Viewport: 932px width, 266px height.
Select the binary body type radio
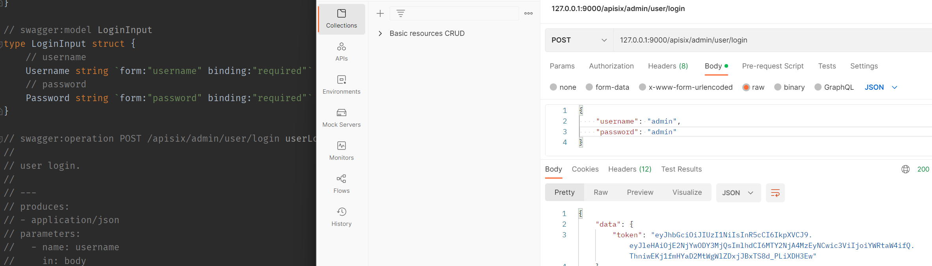(778, 87)
